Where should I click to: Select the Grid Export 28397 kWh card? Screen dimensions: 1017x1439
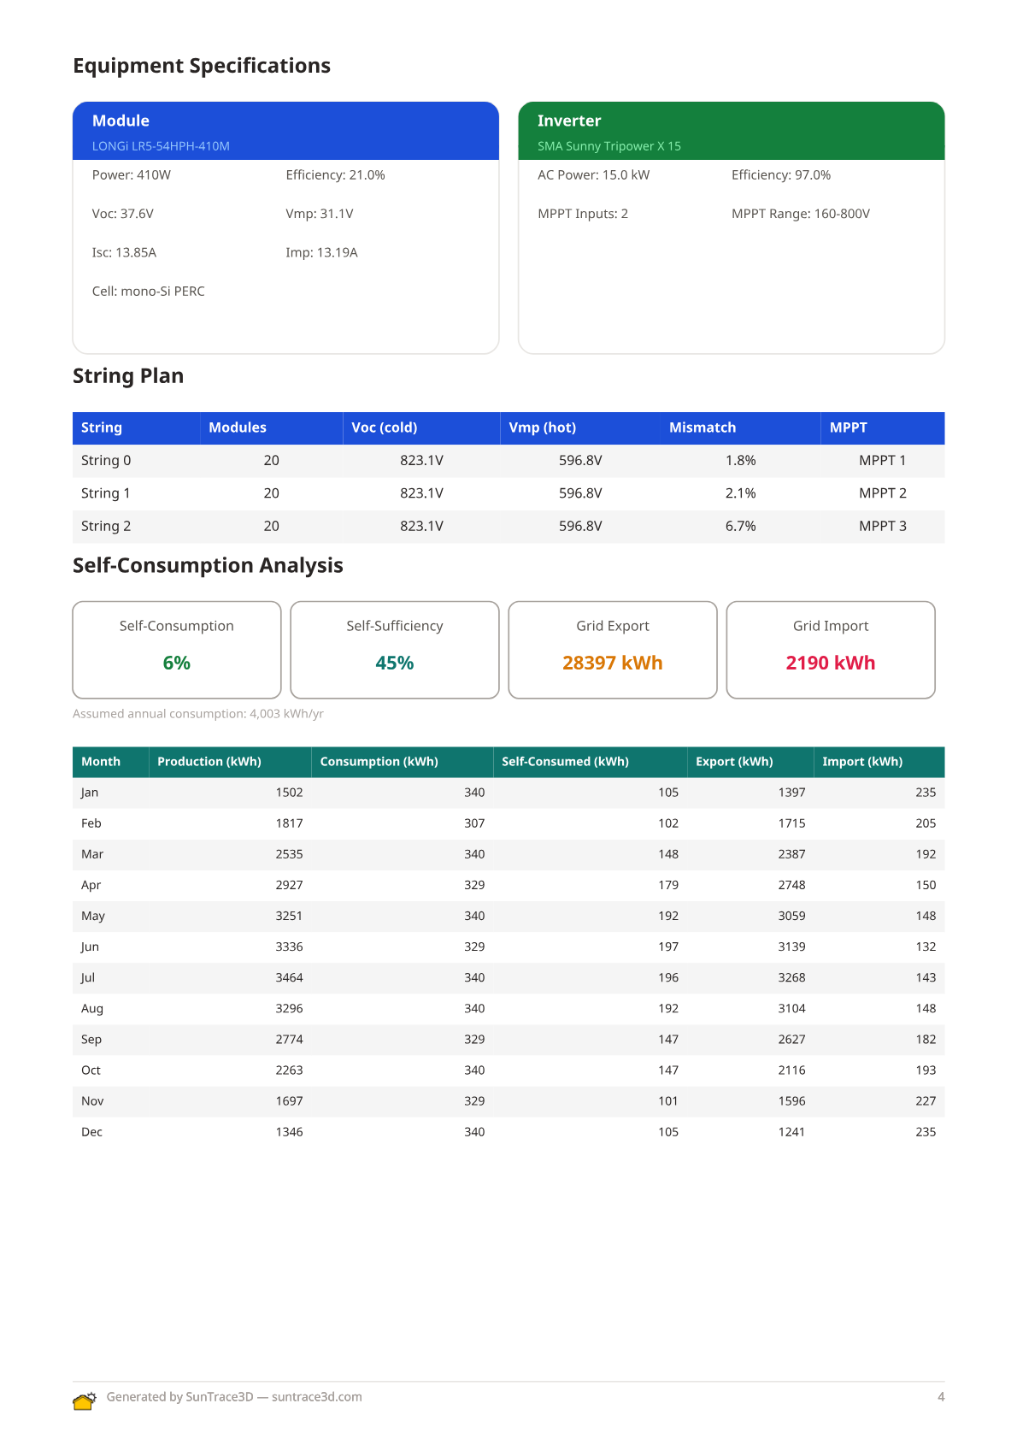[613, 650]
